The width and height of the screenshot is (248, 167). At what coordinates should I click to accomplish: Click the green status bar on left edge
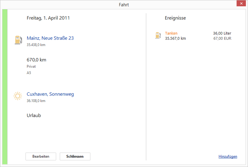click(x=5, y=87)
